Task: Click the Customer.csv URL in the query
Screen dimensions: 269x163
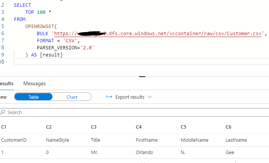Action: click(158, 33)
